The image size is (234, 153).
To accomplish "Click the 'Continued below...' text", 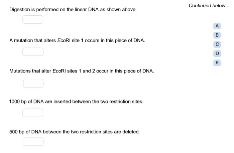I will [x=209, y=6].
